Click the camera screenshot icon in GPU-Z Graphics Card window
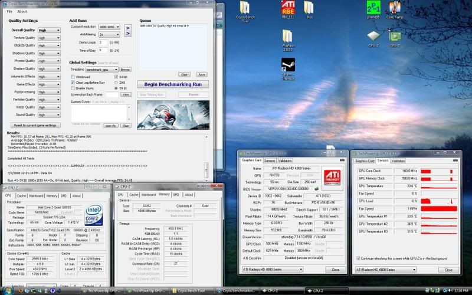The image size is (472, 295). point(342,160)
